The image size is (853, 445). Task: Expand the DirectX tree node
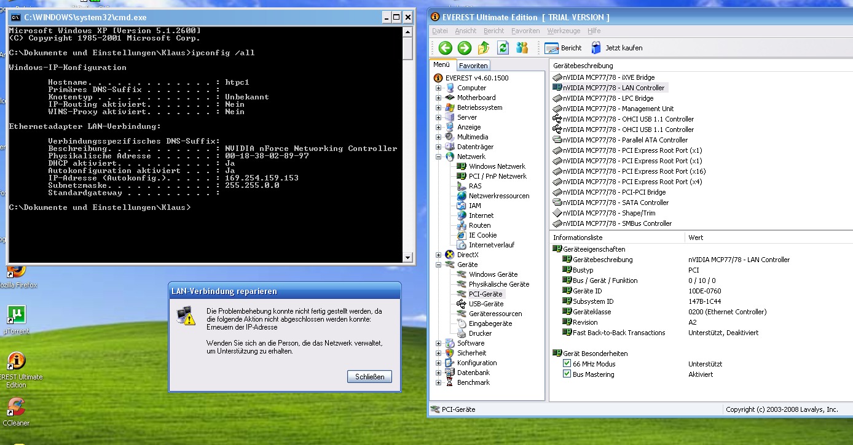pos(438,255)
